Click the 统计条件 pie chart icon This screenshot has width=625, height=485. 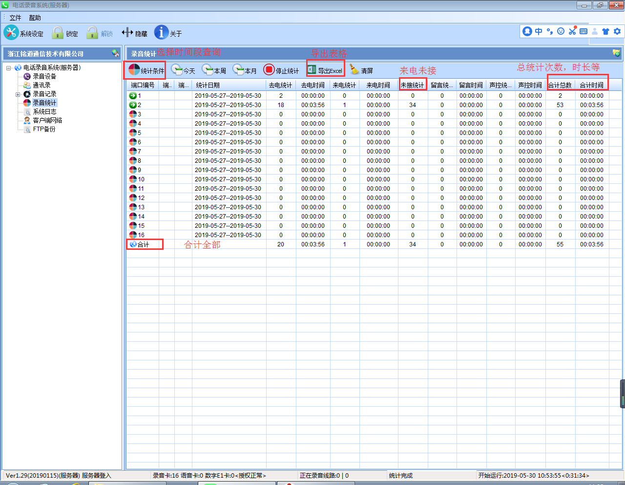134,70
